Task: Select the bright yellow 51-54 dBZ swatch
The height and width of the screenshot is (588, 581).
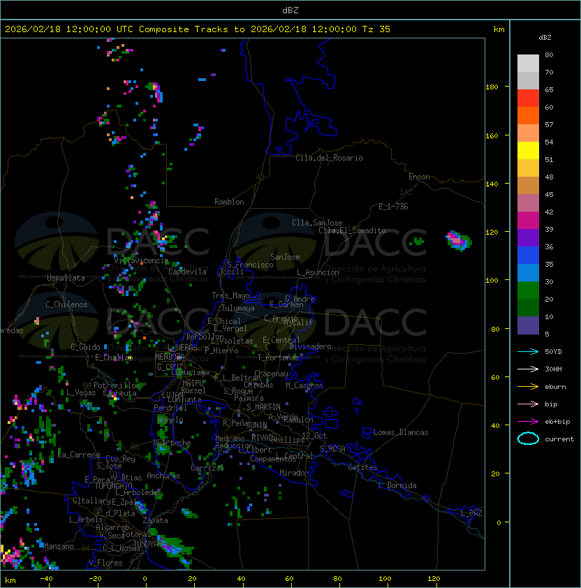Action: pos(528,150)
